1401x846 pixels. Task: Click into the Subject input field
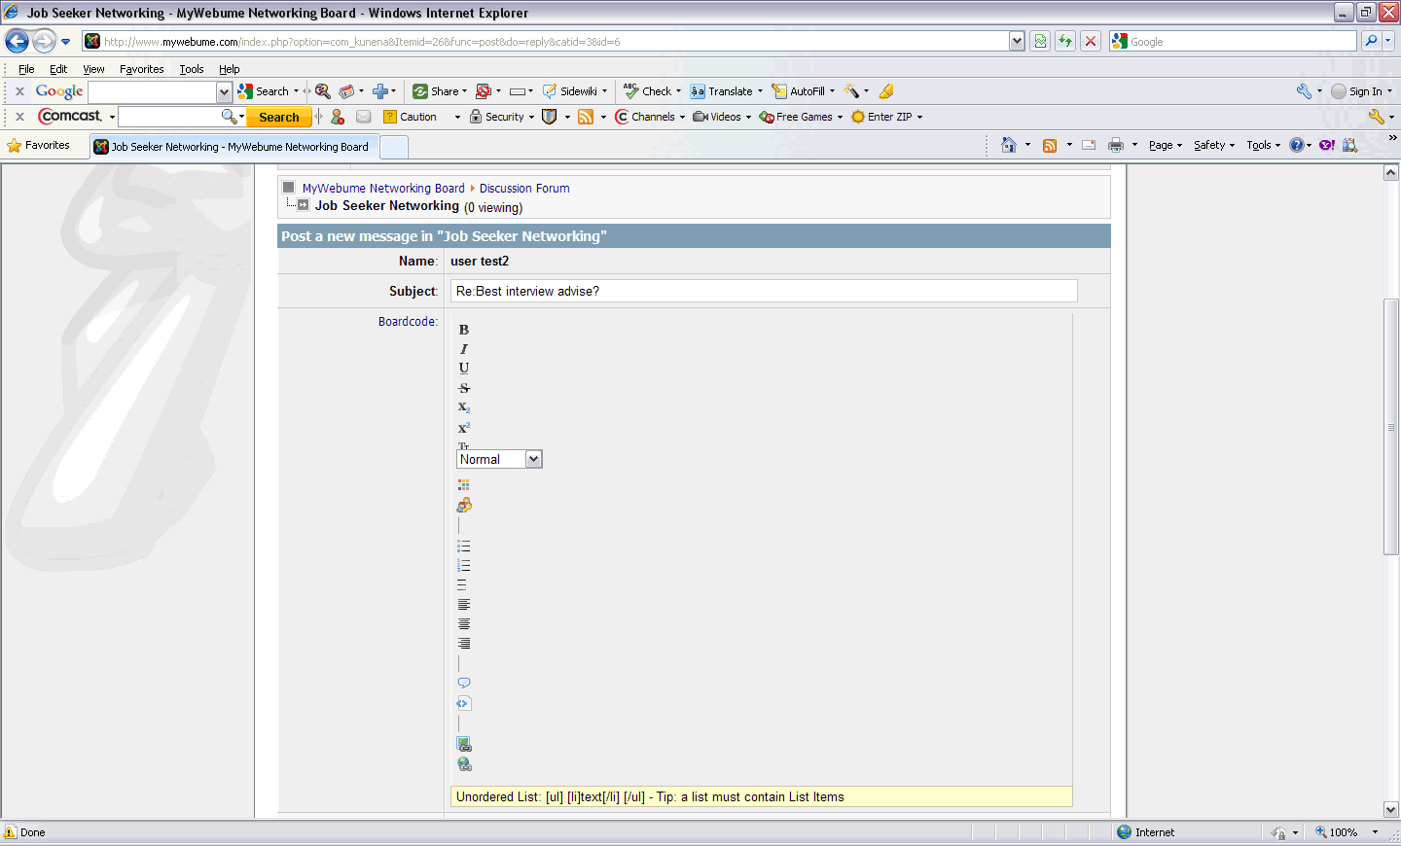764,291
